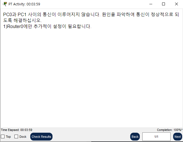
Task: Click the Packet Tracer icon in title bar
Action: [5, 4]
